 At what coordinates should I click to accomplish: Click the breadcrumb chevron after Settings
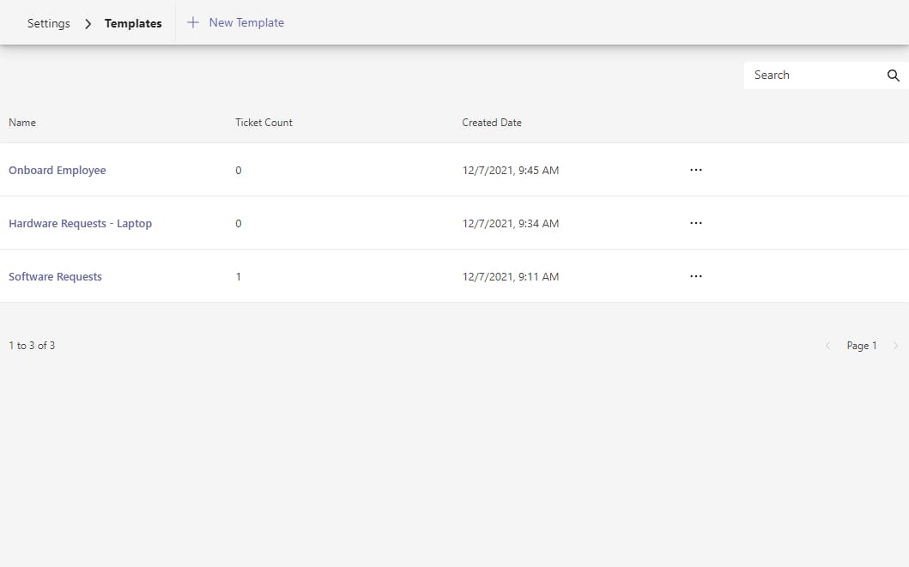tap(88, 23)
